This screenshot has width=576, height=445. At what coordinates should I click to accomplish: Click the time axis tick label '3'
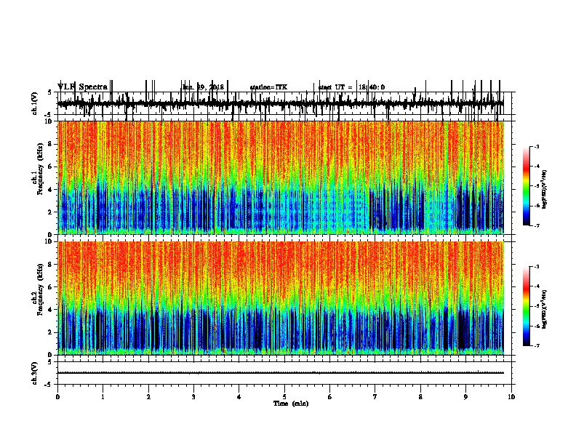pos(193,397)
